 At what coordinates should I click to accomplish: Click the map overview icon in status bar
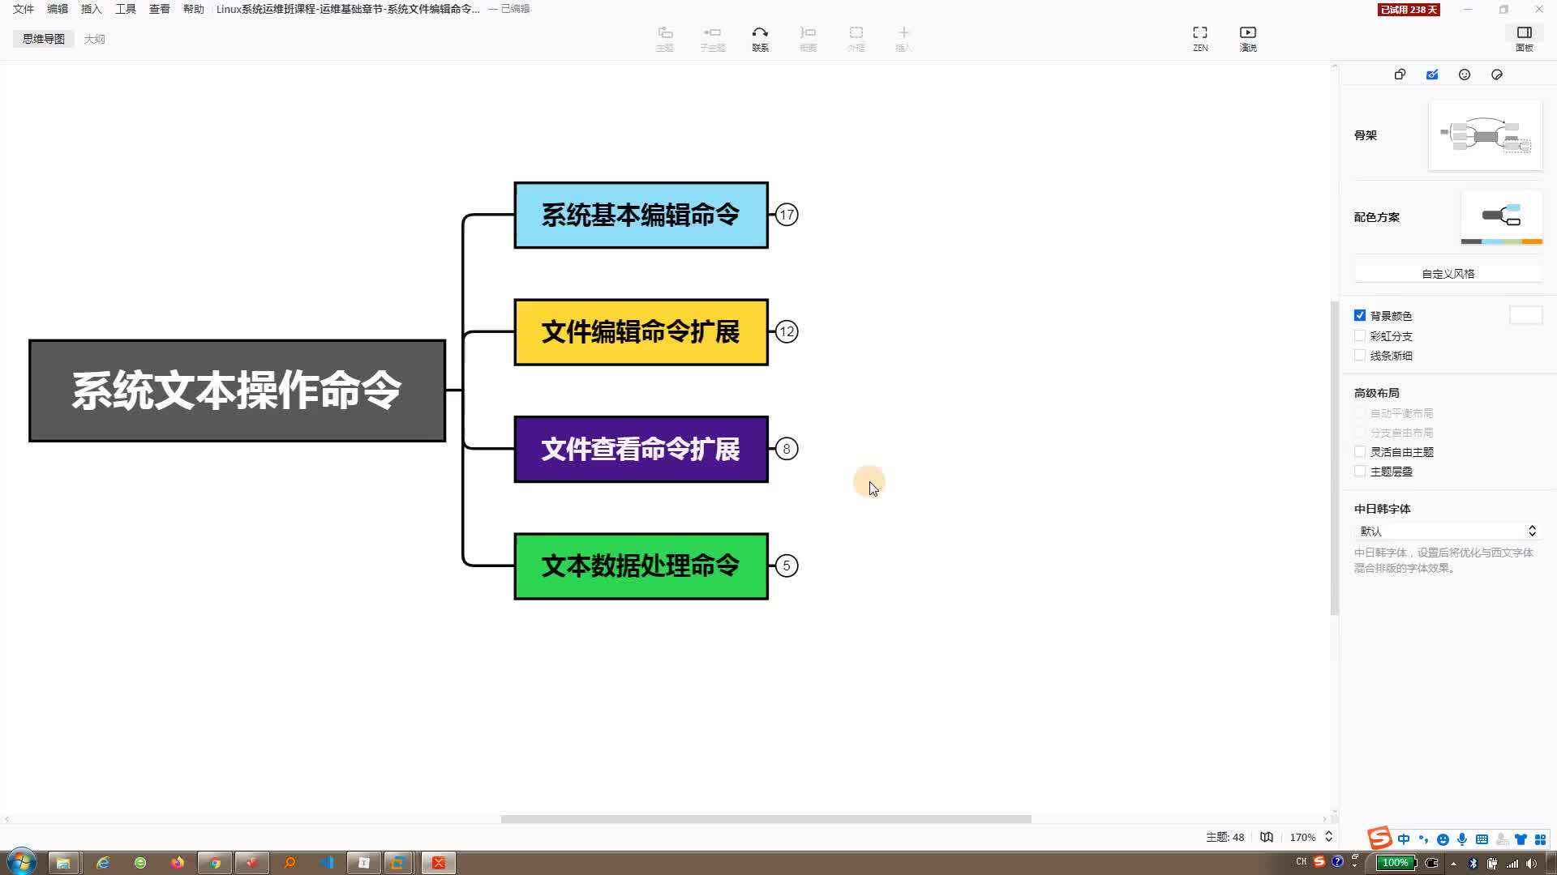[1267, 837]
